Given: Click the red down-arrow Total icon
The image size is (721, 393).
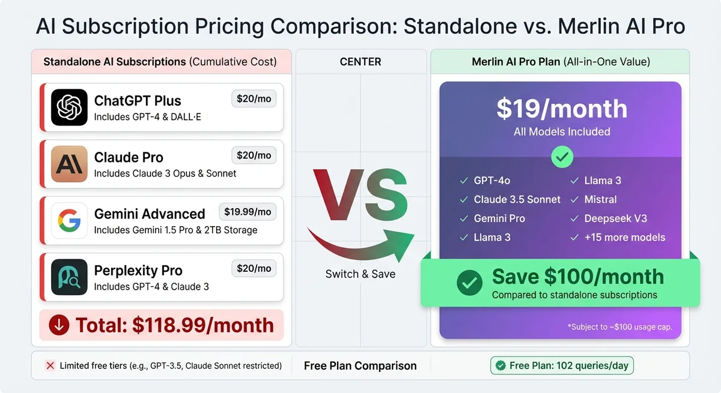Looking at the screenshot, I should 58,325.
